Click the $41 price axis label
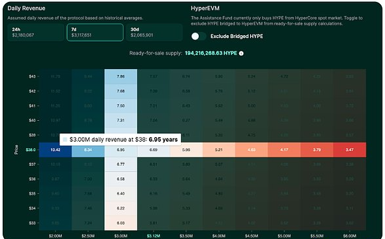 point(32,106)
